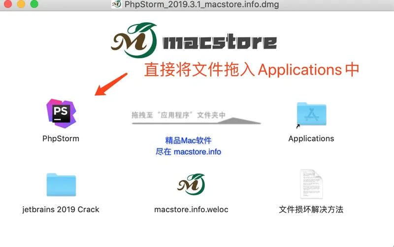Viewport: 394px width, 247px height.
Task: Click the Applications folder shortcut icon
Action: [311, 116]
